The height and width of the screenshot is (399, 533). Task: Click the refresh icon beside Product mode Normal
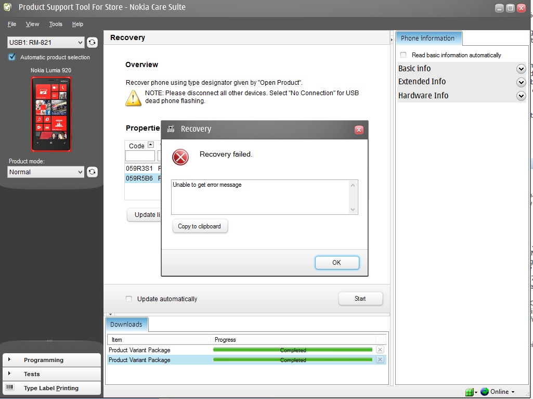[92, 172]
